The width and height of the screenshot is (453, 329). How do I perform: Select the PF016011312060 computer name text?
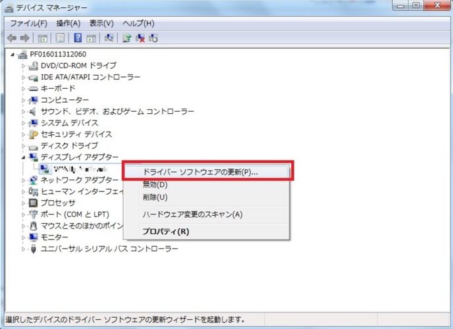tap(58, 54)
